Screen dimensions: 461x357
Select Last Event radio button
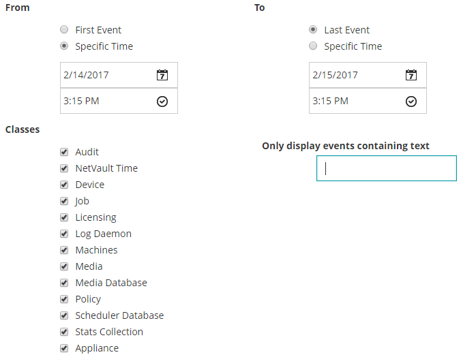click(313, 30)
